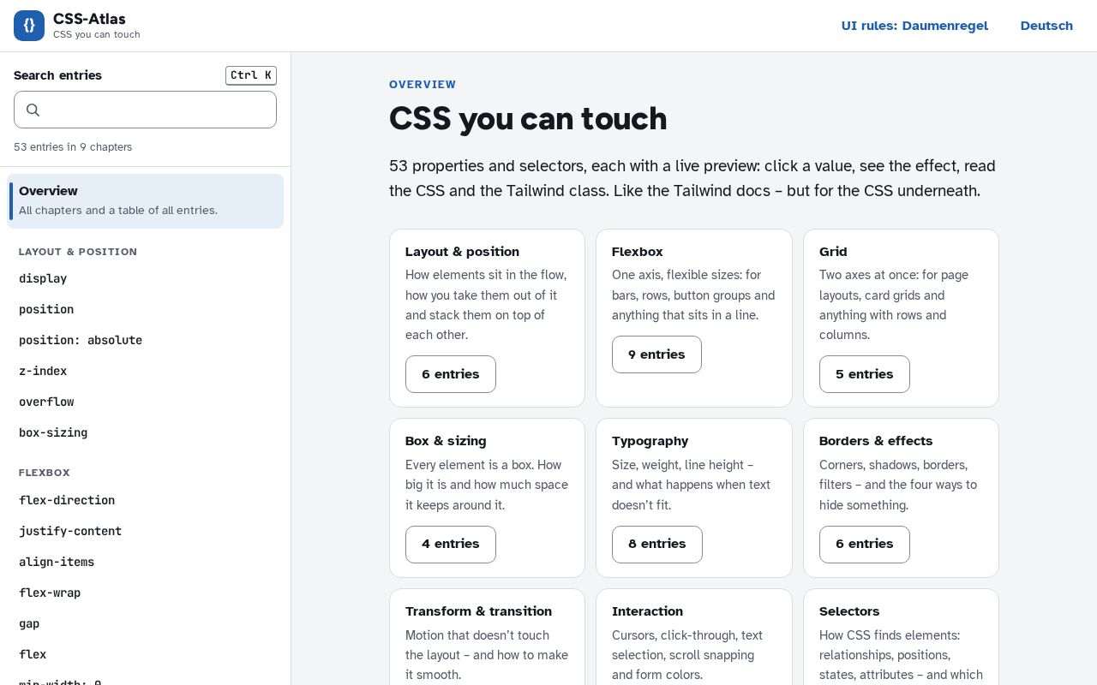The image size is (1097, 685).
Task: Open 6 entries under Borders & effects
Action: coord(865,545)
